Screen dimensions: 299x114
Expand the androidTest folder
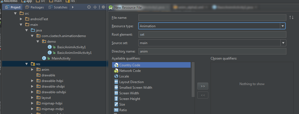(x=21, y=19)
